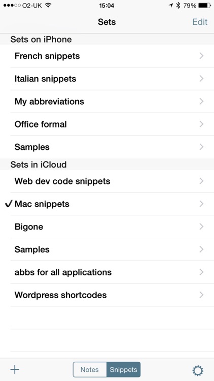Image resolution: width=214 pixels, height=381 pixels.
Task: Open Samples under Sets in iCloud
Action: tap(112, 249)
